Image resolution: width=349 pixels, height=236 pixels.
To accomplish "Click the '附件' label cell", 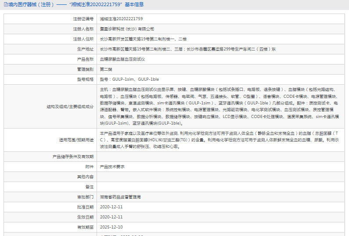I will pyautogui.click(x=50, y=167).
